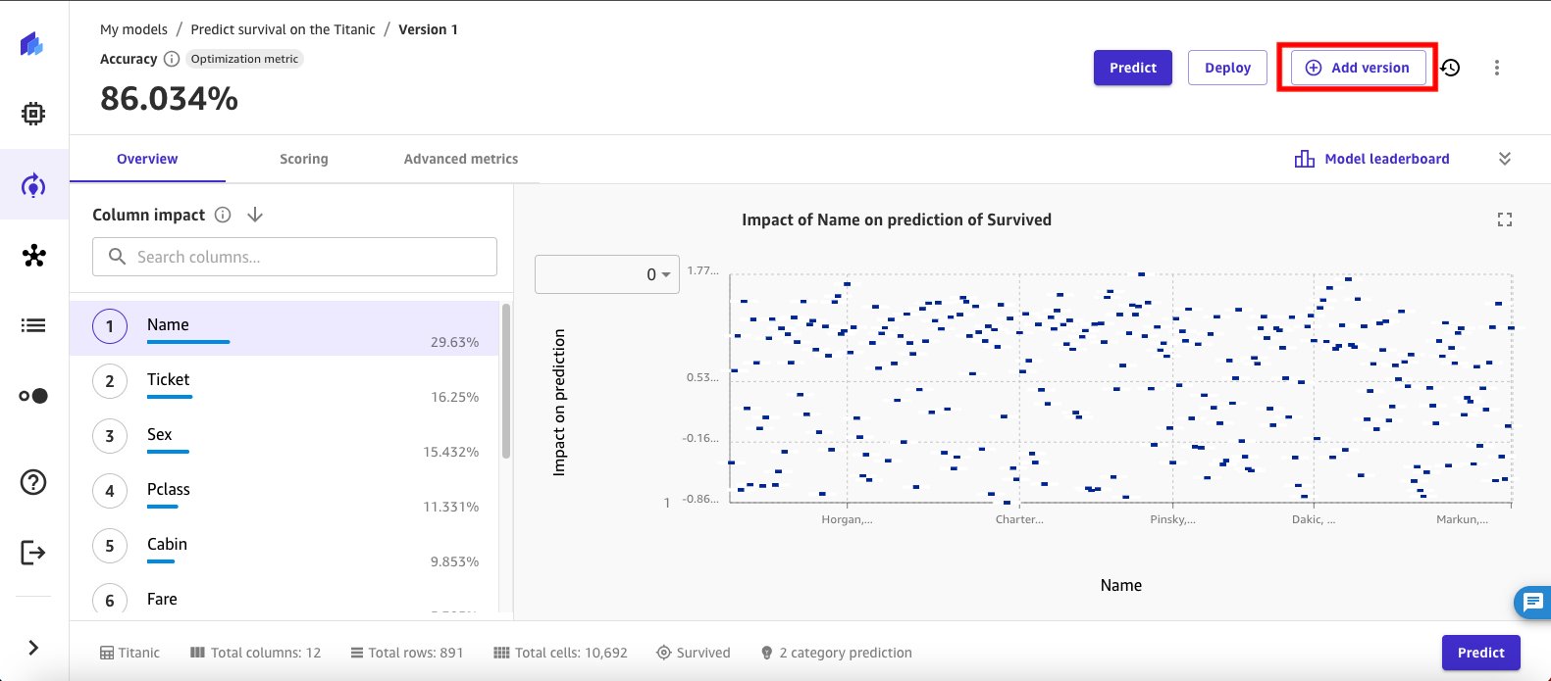
Task: Open the class dropdown showing 0
Action: tap(607, 274)
